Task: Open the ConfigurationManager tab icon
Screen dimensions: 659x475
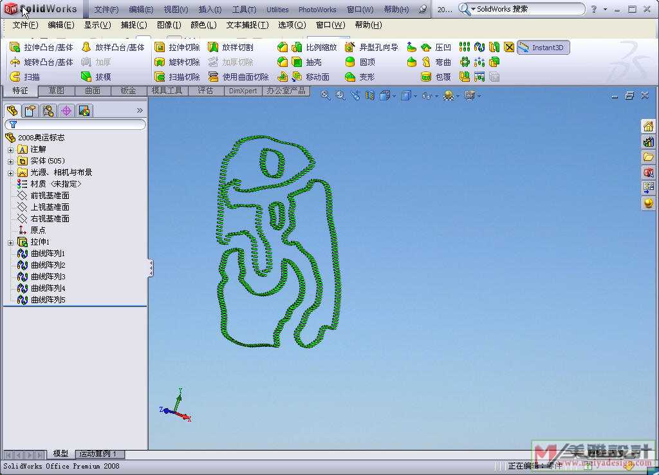Action: point(48,111)
